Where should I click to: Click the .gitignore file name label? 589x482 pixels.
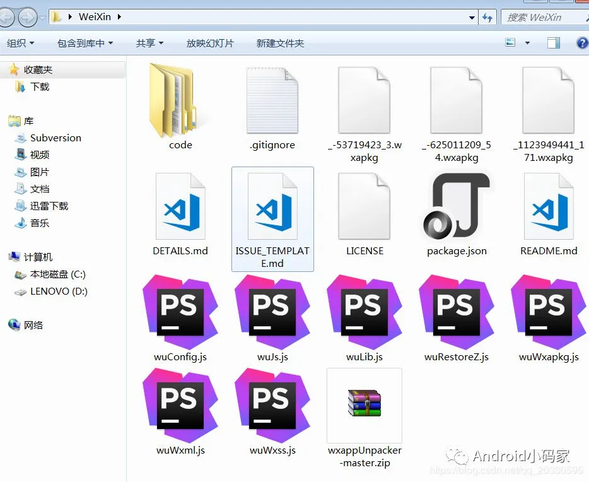(x=272, y=145)
